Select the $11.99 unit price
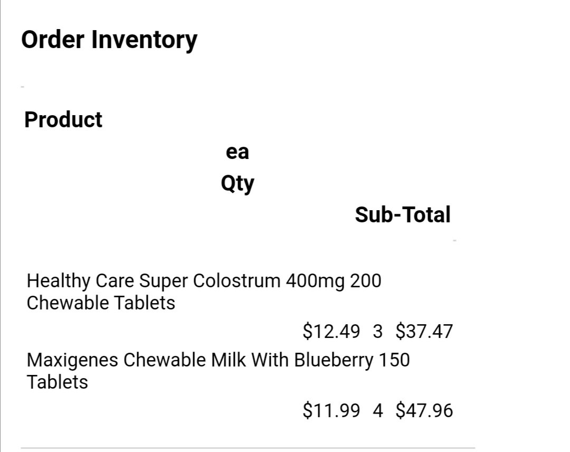This screenshot has height=452, width=570. 331,410
